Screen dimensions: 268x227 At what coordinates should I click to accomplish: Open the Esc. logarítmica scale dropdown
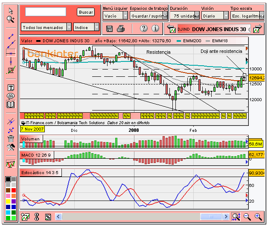[x=248, y=16]
